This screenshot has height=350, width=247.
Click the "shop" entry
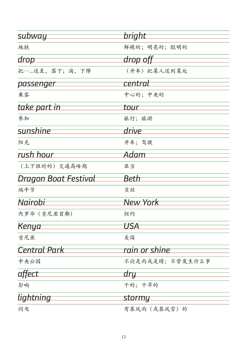tap(133, 131)
